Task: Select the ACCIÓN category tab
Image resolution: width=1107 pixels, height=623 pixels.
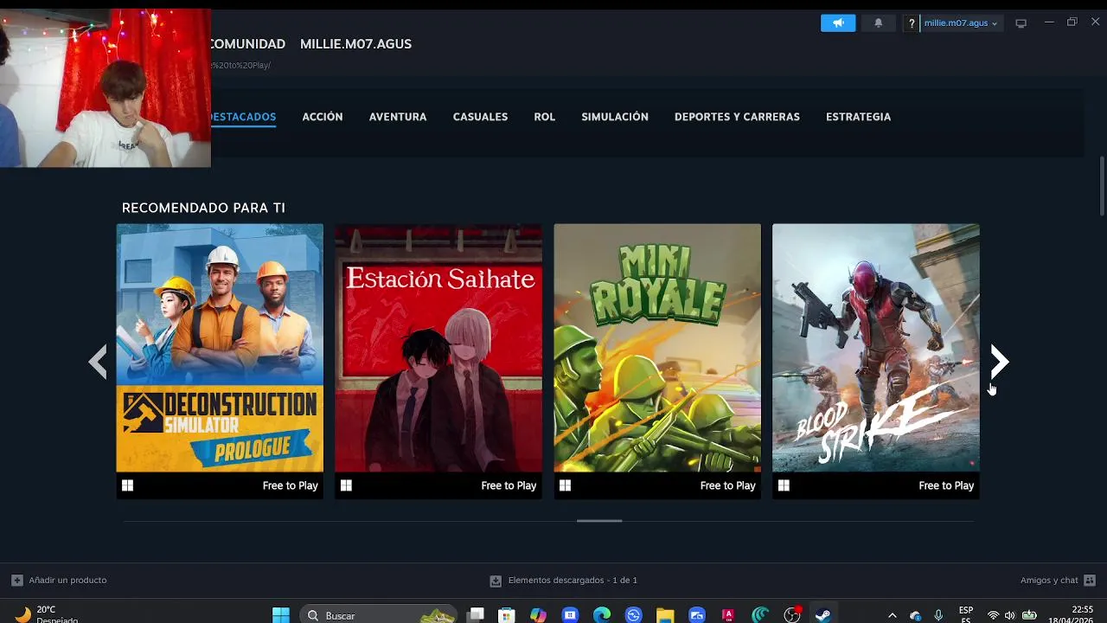Action: tap(323, 117)
